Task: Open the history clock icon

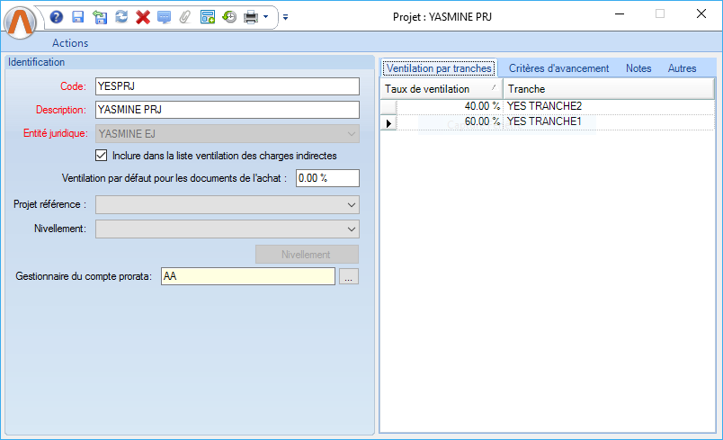Action: [229, 17]
